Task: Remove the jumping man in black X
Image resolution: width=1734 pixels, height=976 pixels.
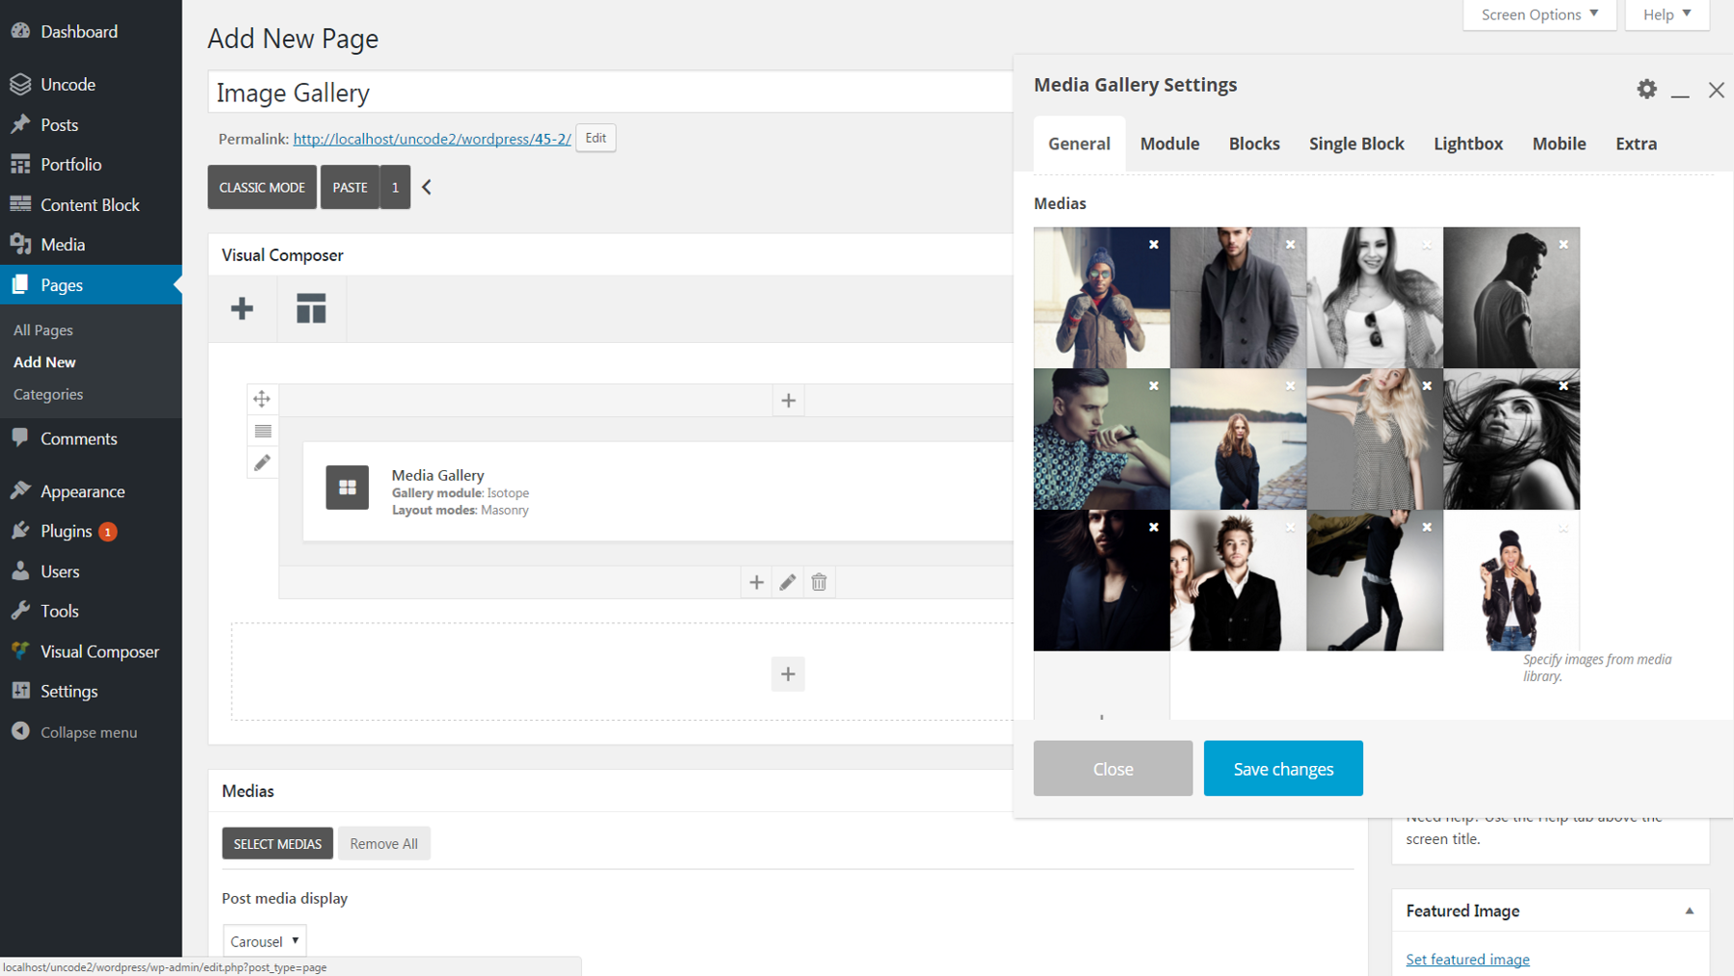Action: [x=1427, y=527]
